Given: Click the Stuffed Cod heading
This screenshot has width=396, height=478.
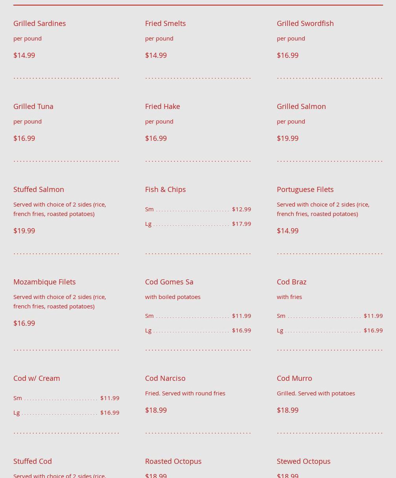Looking at the screenshot, I should (x=32, y=461).
